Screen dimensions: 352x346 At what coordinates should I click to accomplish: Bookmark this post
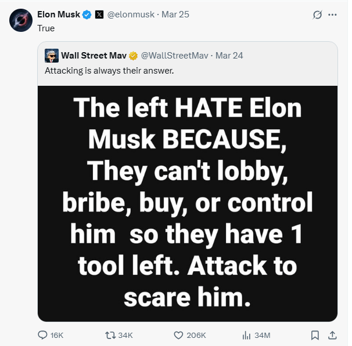pos(314,335)
